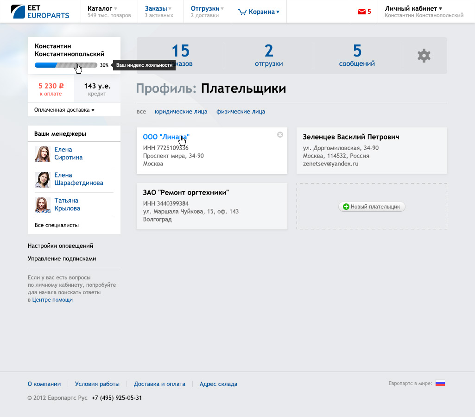
Task: Click the shopping cart Корзина icon
Action: (x=242, y=12)
